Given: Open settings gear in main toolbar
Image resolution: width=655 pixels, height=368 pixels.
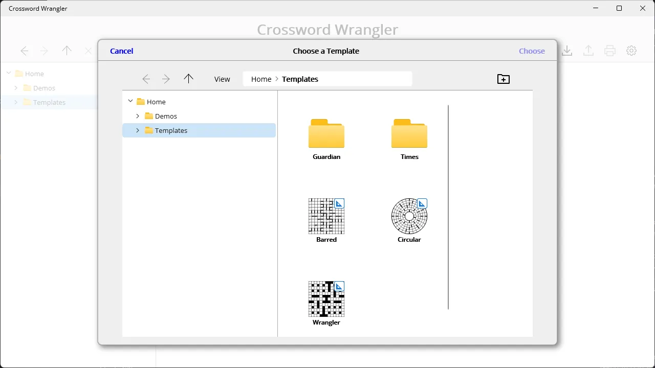Looking at the screenshot, I should coord(631,51).
